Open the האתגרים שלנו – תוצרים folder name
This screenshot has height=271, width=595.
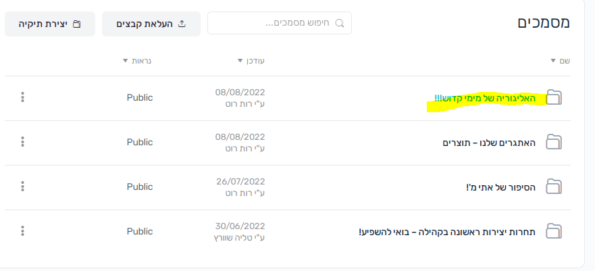point(489,143)
